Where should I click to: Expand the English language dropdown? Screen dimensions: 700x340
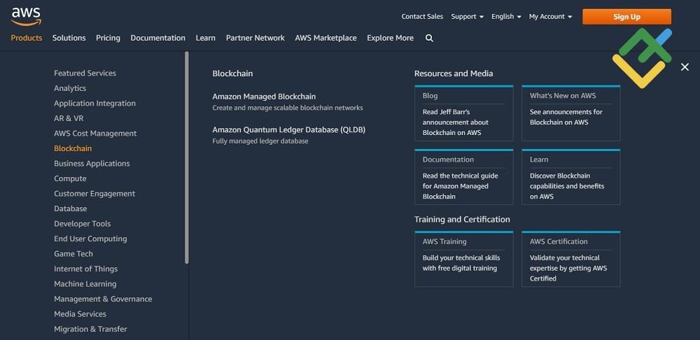coord(506,17)
